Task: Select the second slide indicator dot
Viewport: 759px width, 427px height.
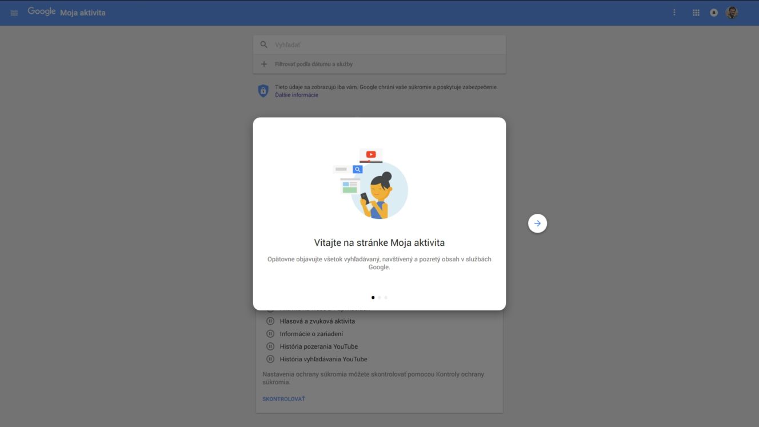Action: point(379,297)
